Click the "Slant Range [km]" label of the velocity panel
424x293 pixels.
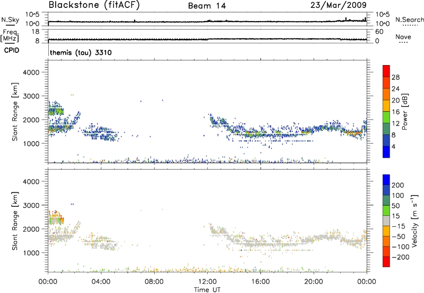15,221
